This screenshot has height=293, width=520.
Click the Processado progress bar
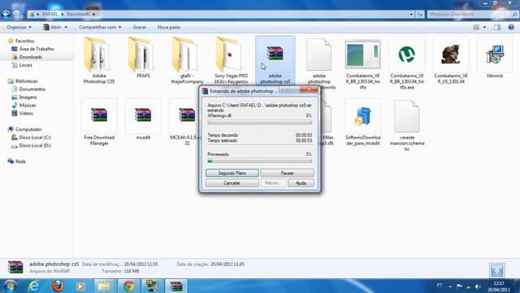click(260, 161)
